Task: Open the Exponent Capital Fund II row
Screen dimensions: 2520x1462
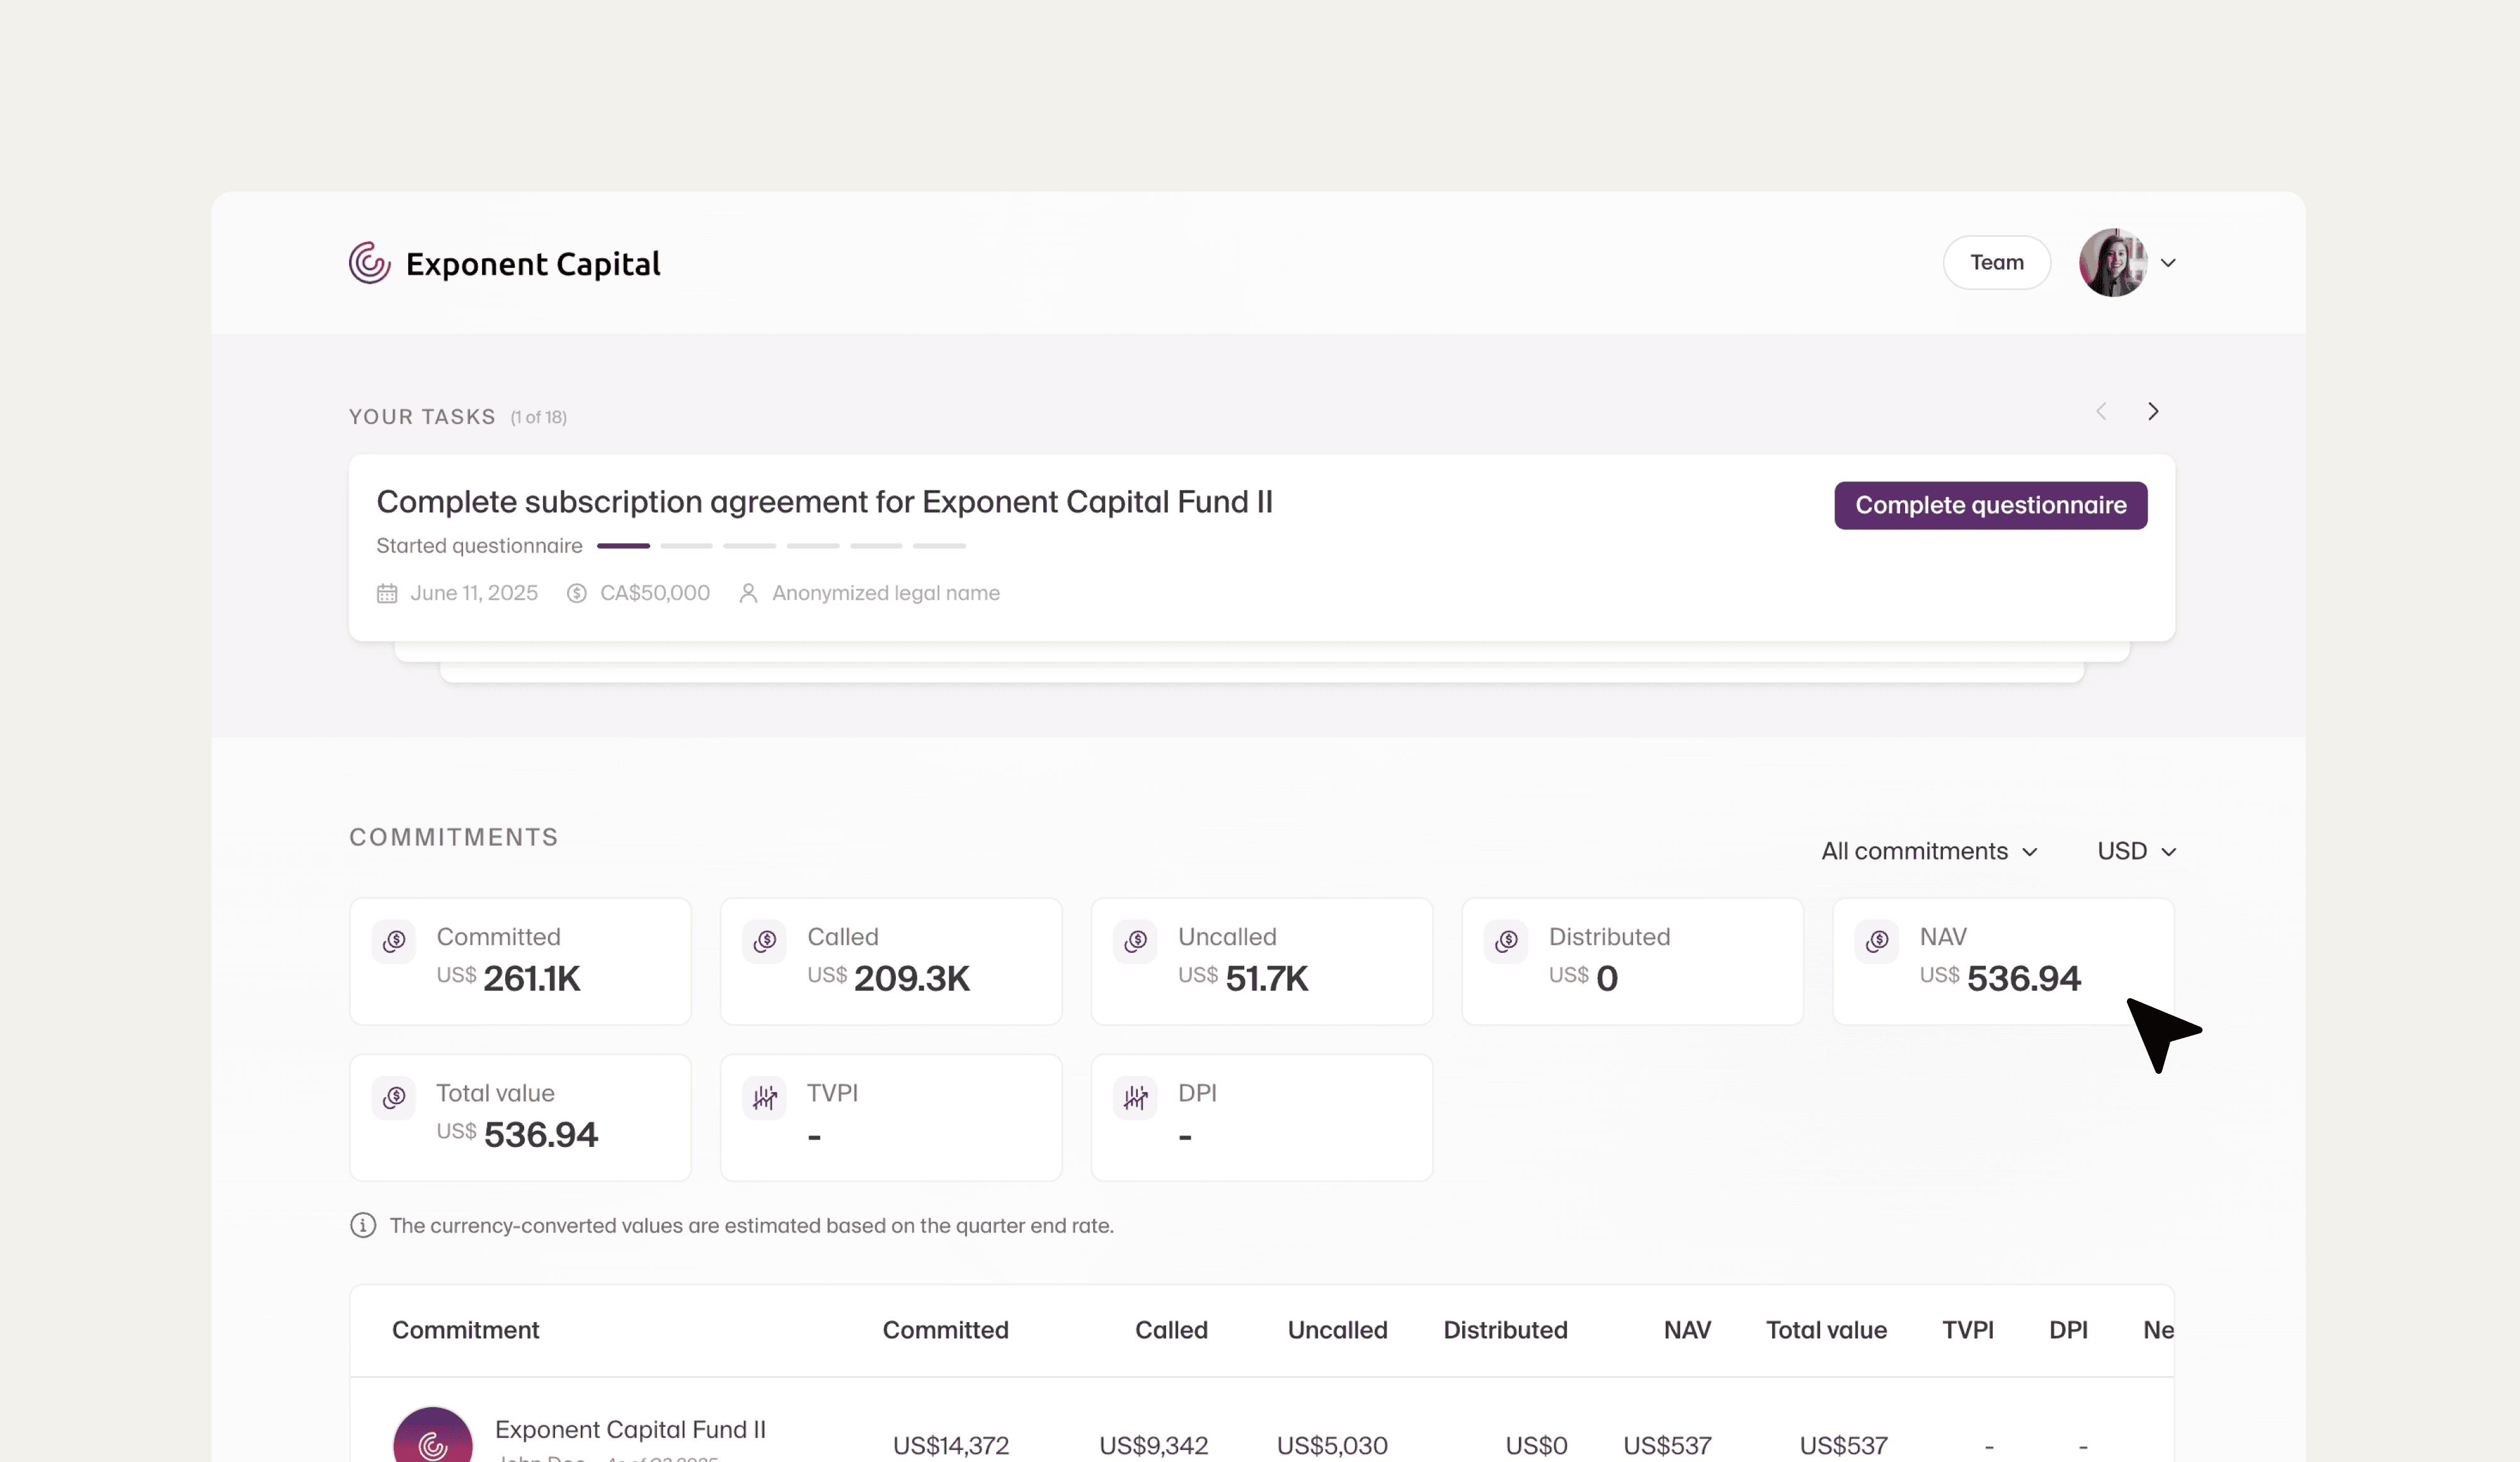Action: pyautogui.click(x=630, y=1430)
